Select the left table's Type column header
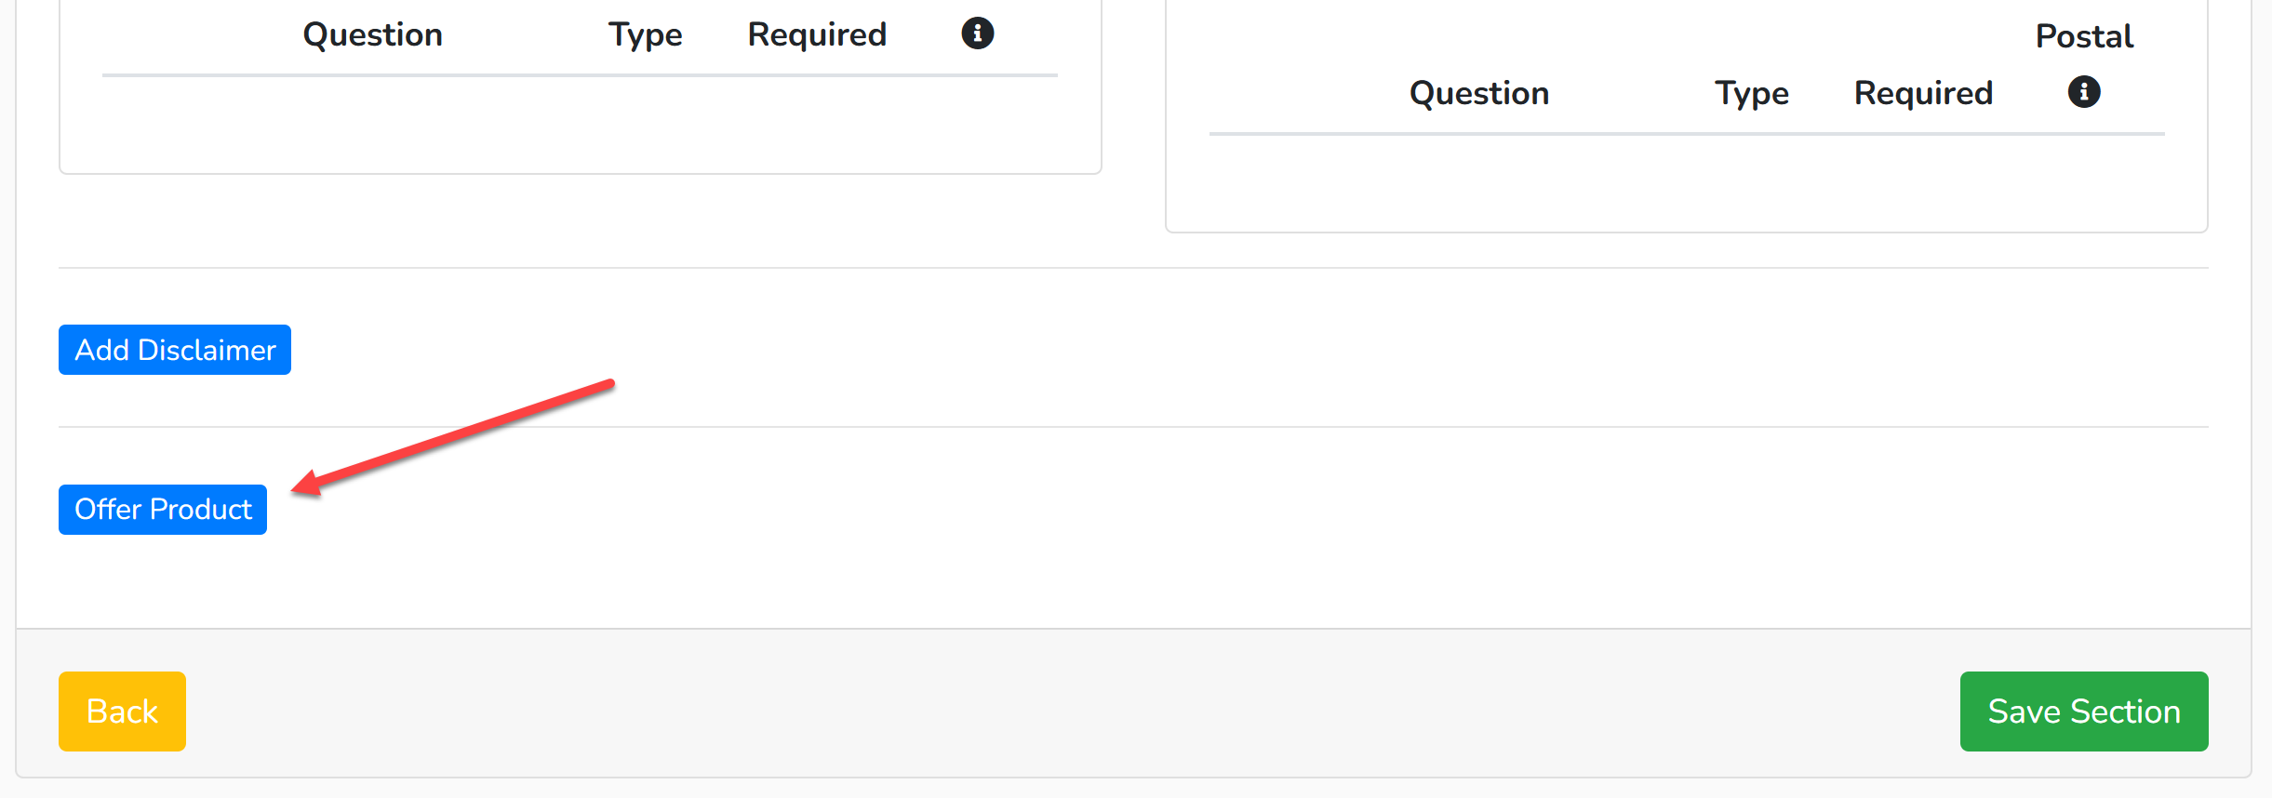The width and height of the screenshot is (2272, 798). click(x=645, y=35)
